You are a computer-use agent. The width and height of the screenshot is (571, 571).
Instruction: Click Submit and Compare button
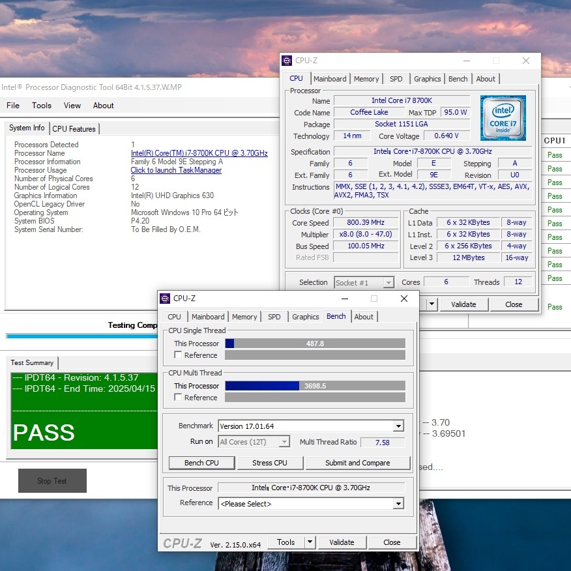358,463
